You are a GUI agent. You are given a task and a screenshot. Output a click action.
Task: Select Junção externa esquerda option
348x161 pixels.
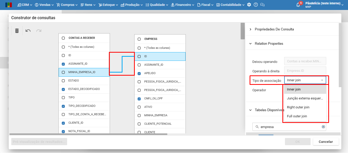(x=305, y=98)
